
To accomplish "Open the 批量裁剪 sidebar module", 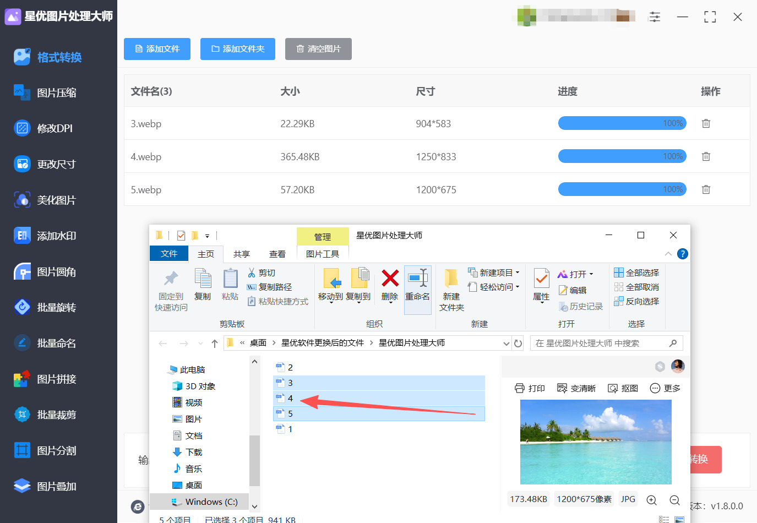I will click(46, 415).
